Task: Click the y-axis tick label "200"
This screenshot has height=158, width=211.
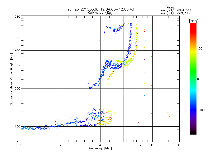Action: [x=17, y=88]
